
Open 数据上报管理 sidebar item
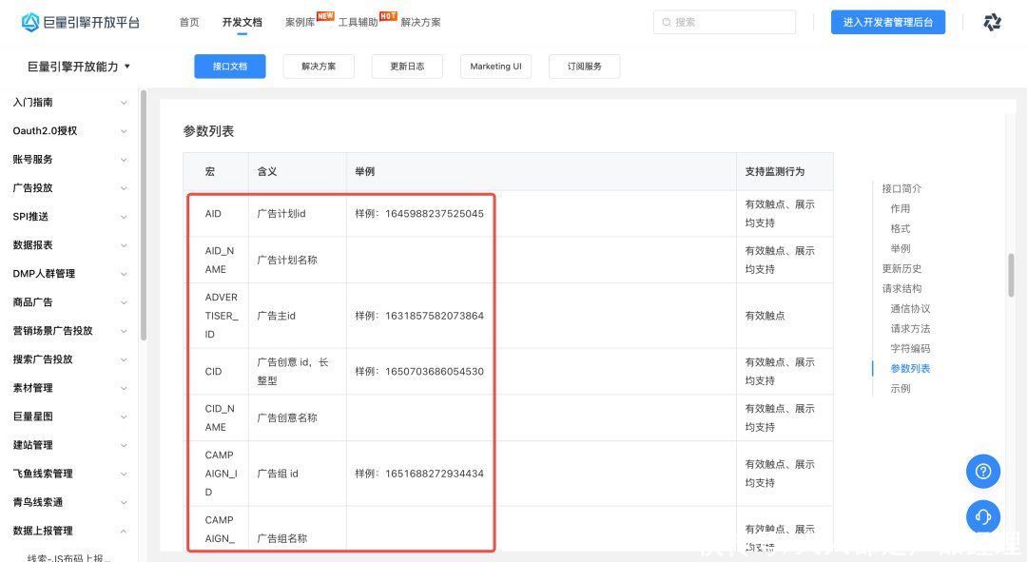[x=43, y=531]
